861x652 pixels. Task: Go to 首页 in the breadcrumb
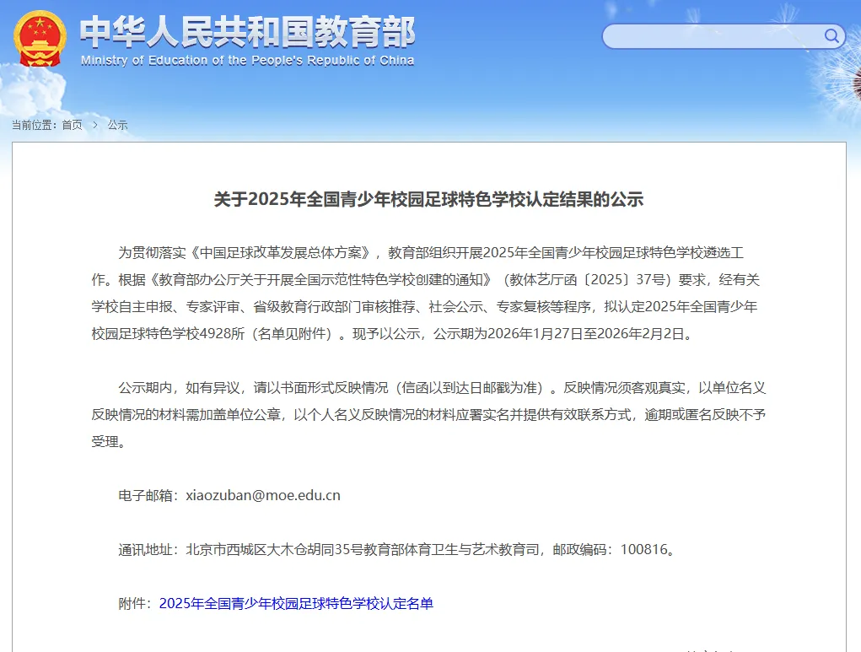73,125
